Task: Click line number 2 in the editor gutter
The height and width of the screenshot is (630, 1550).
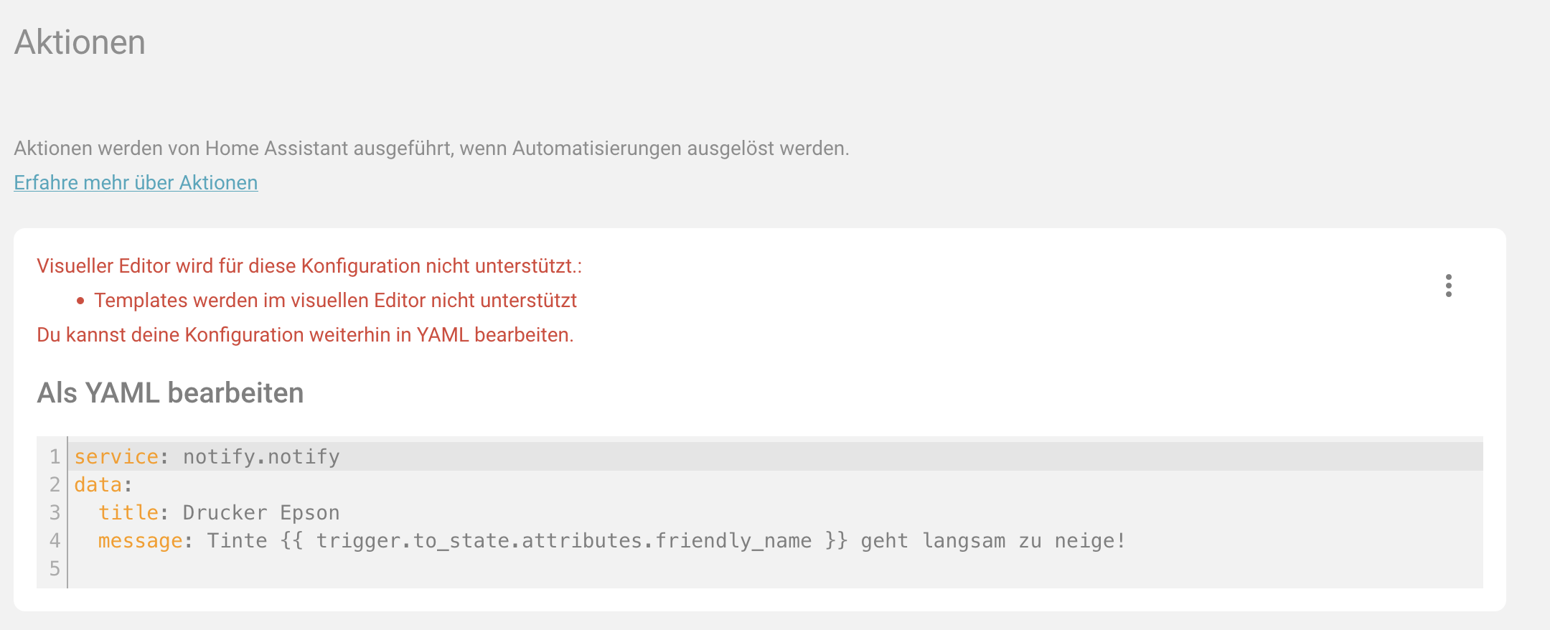Action: (x=55, y=485)
